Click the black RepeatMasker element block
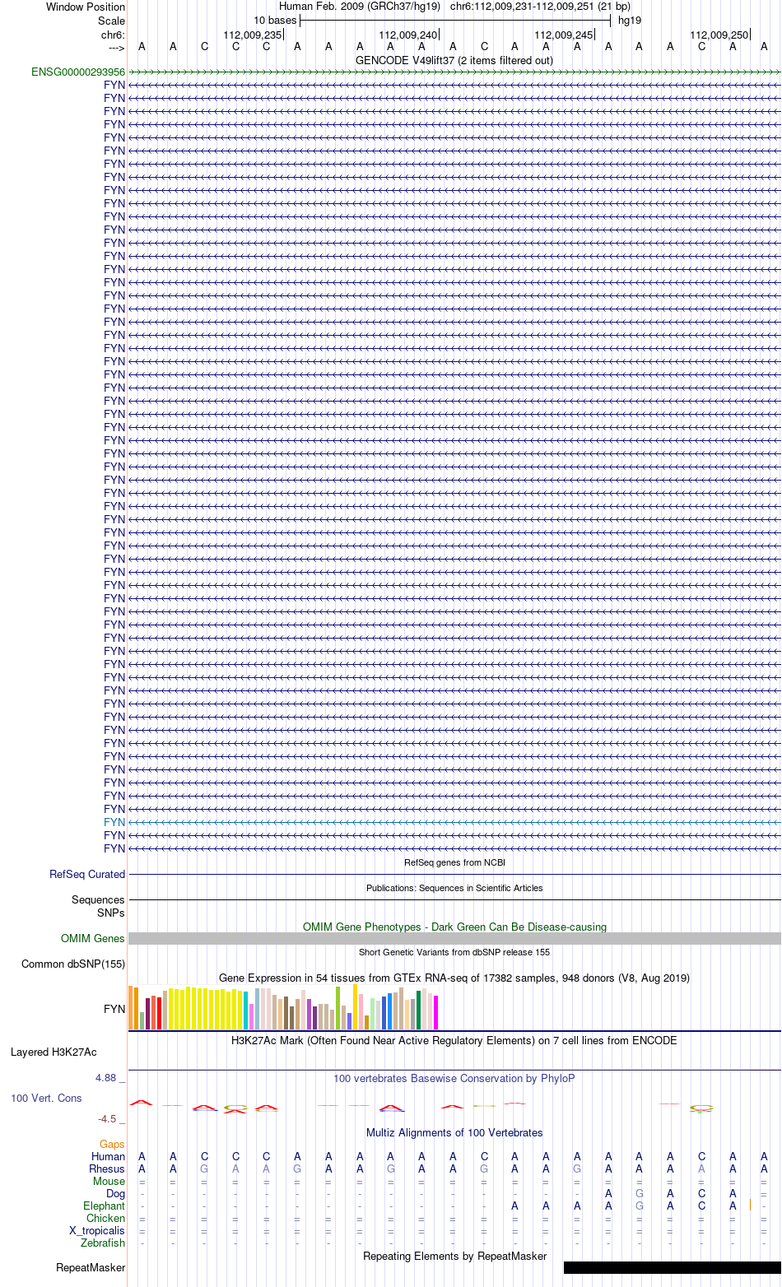This screenshot has height=1287, width=782. point(673,1267)
